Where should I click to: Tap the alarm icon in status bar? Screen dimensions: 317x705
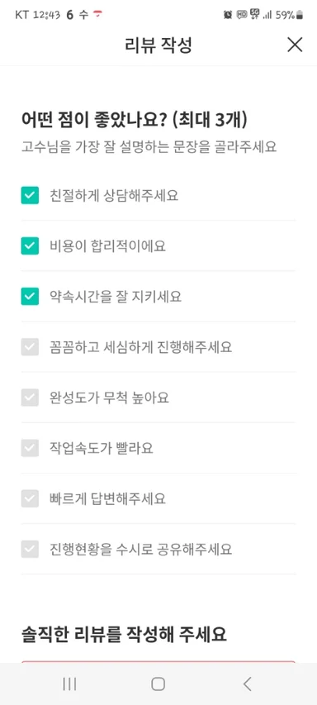point(228,15)
